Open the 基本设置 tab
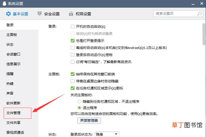Image resolution: width=206 pixels, height=137 pixels. click(17, 14)
